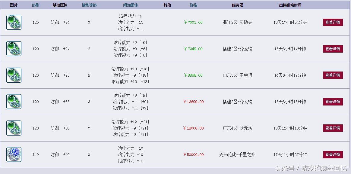
Task: Click the ¥50000.00 price text
Action: [x=193, y=154]
